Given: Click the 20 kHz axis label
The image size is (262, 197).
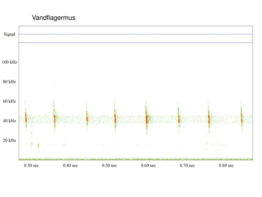Looking at the screenshot, I should click(x=9, y=140).
